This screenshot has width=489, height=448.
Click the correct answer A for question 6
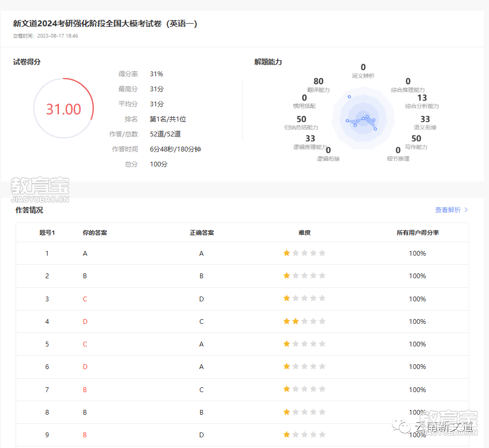pyautogui.click(x=202, y=366)
